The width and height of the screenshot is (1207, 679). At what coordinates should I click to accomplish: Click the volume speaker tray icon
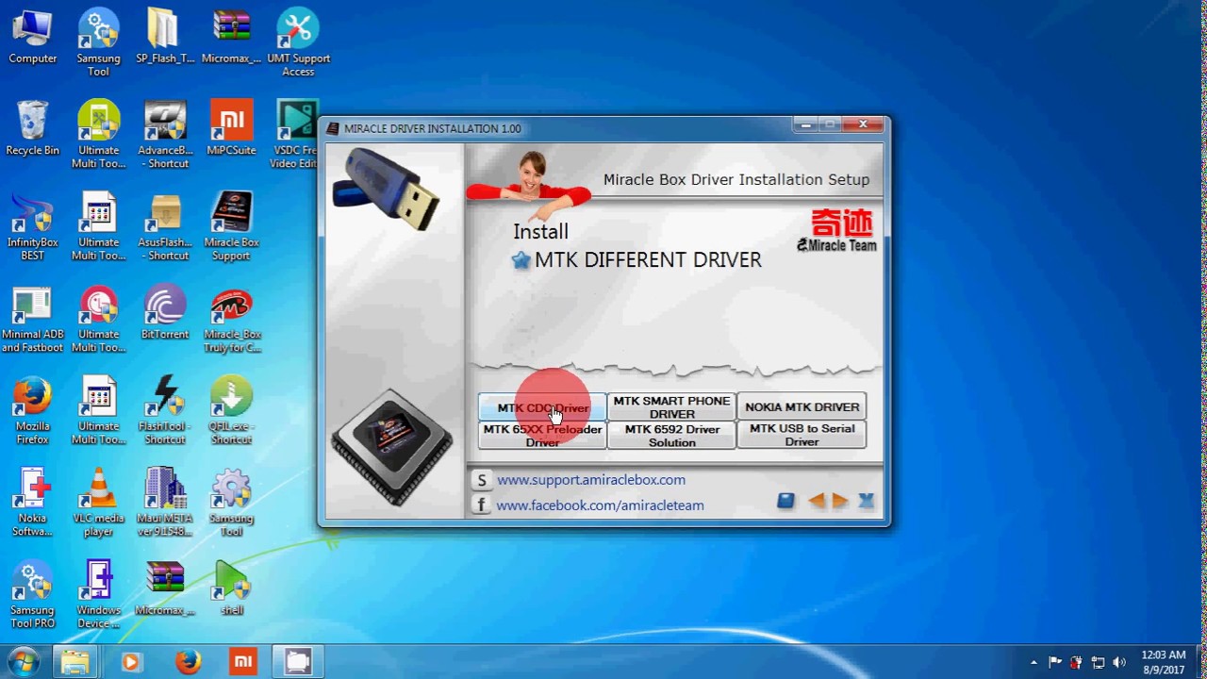click(1119, 663)
